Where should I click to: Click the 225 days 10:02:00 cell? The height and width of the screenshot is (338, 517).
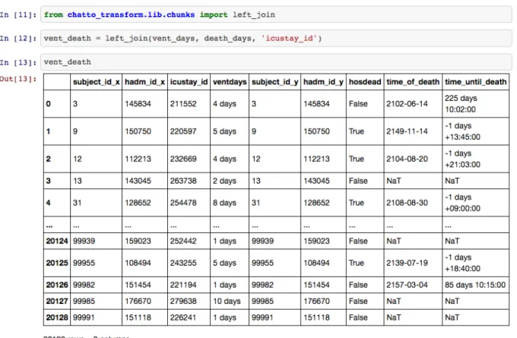(475, 104)
